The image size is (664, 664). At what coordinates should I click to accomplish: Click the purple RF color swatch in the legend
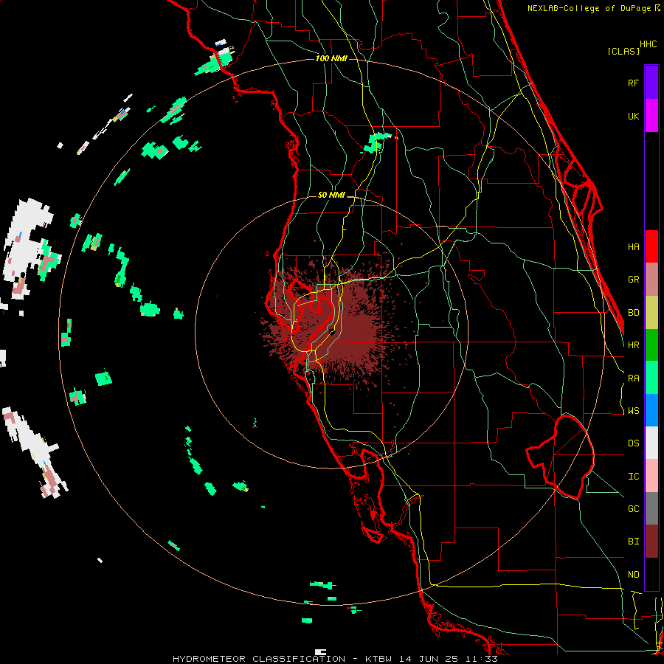(651, 83)
